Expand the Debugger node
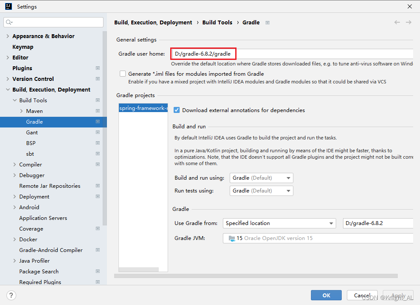Image resolution: width=420 pixels, height=305 pixels. coord(15,175)
